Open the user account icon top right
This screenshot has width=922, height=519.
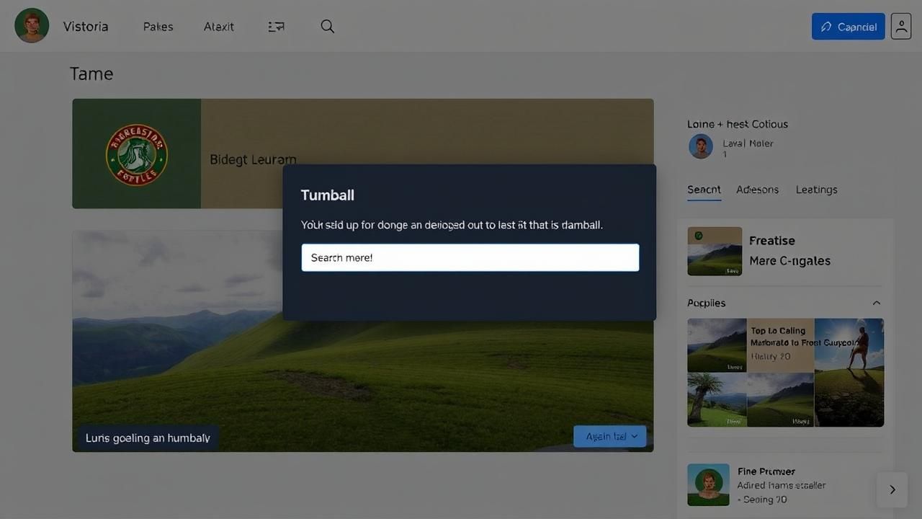900,26
